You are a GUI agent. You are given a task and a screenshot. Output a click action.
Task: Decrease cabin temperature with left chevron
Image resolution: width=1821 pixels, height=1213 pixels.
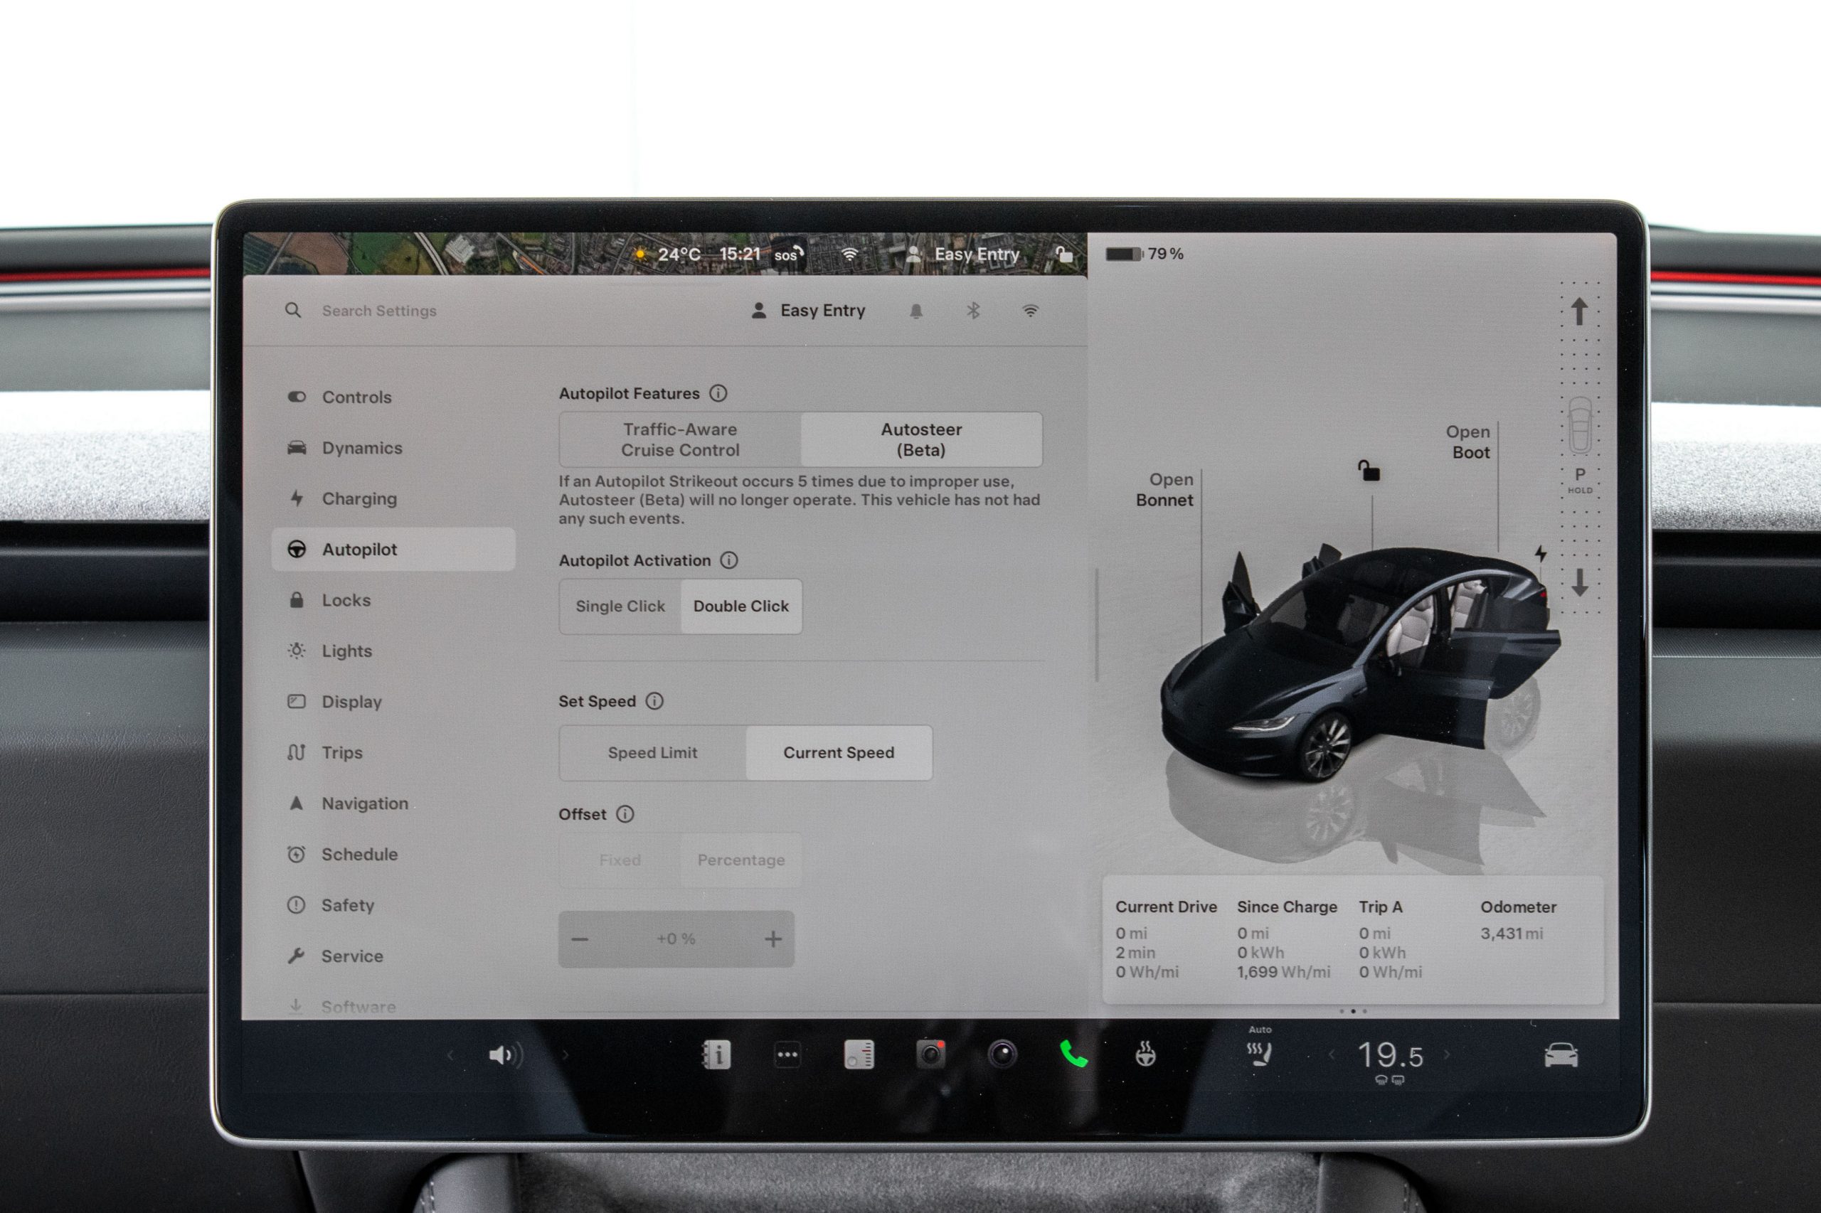(x=1331, y=1054)
